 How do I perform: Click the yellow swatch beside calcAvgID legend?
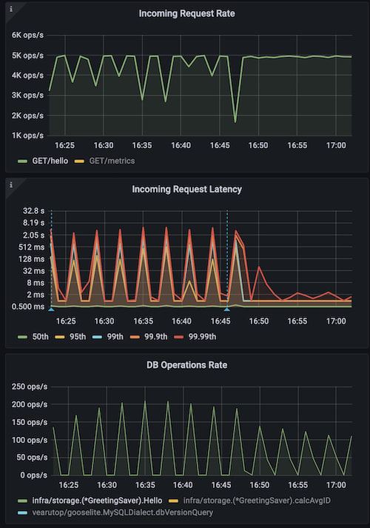tap(173, 501)
